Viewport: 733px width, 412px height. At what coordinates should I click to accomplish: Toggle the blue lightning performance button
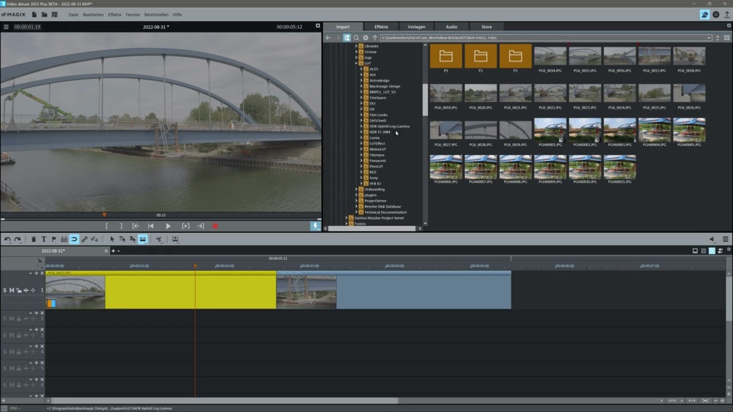tap(315, 226)
